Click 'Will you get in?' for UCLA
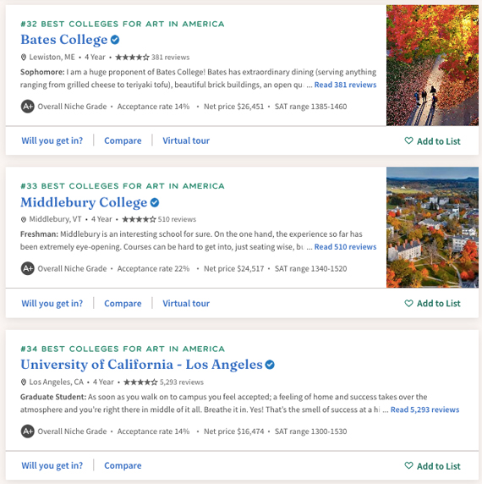The height and width of the screenshot is (484, 482). pyautogui.click(x=52, y=465)
